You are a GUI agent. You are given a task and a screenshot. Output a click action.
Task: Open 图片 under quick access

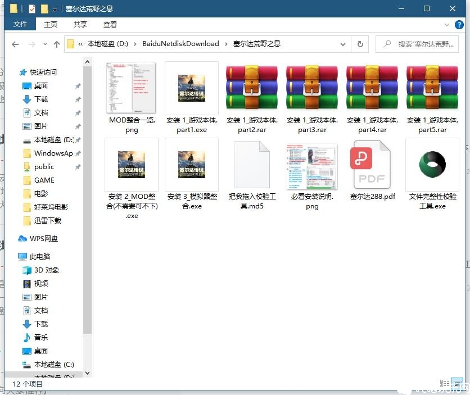point(40,126)
